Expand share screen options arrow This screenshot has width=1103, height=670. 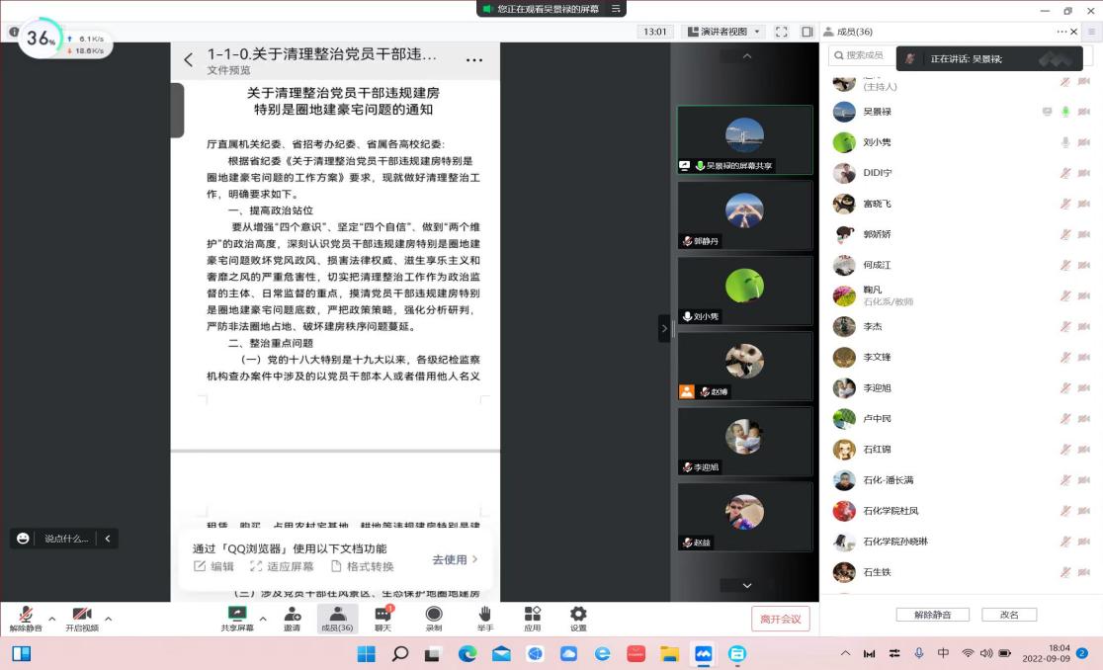pos(262,619)
